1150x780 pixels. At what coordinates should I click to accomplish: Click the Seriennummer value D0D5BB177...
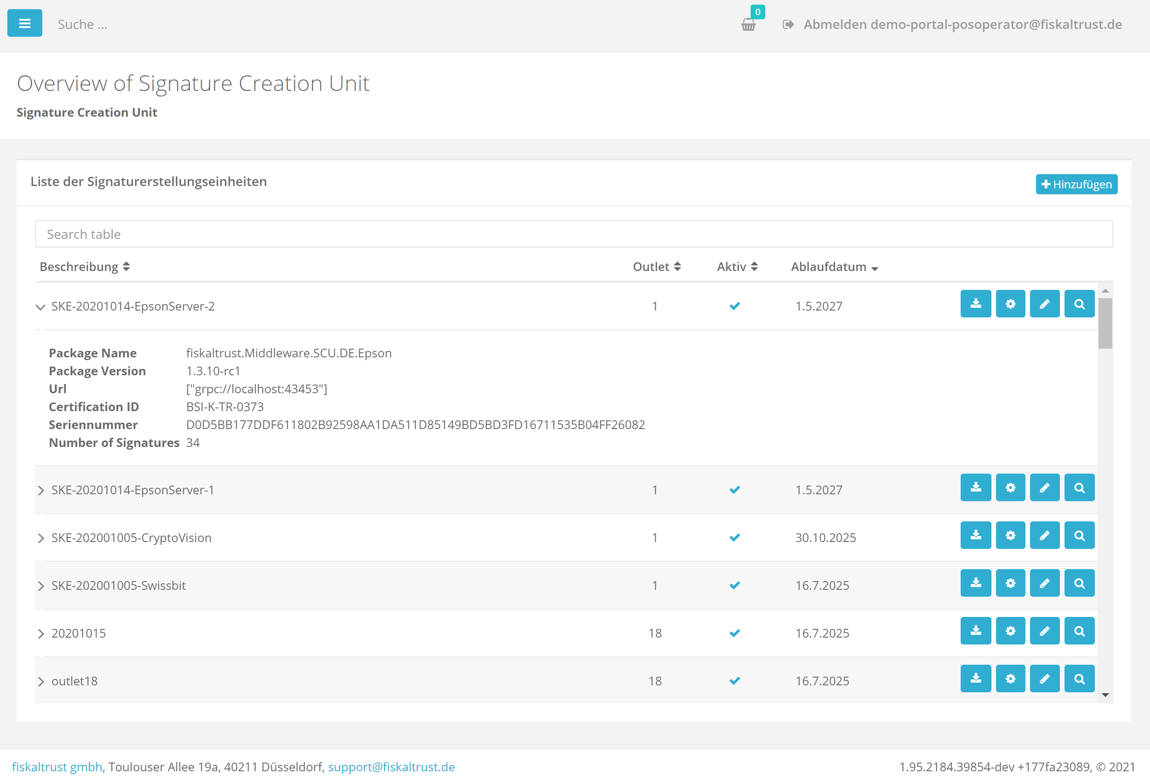pyautogui.click(x=416, y=425)
